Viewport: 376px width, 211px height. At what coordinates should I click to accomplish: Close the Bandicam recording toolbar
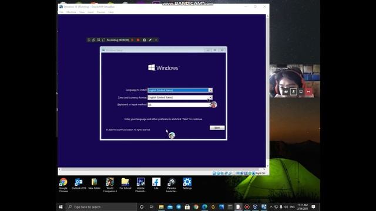[156, 40]
